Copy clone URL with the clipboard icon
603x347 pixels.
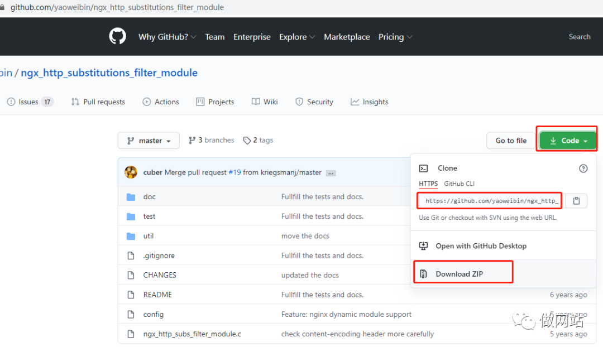coord(576,201)
